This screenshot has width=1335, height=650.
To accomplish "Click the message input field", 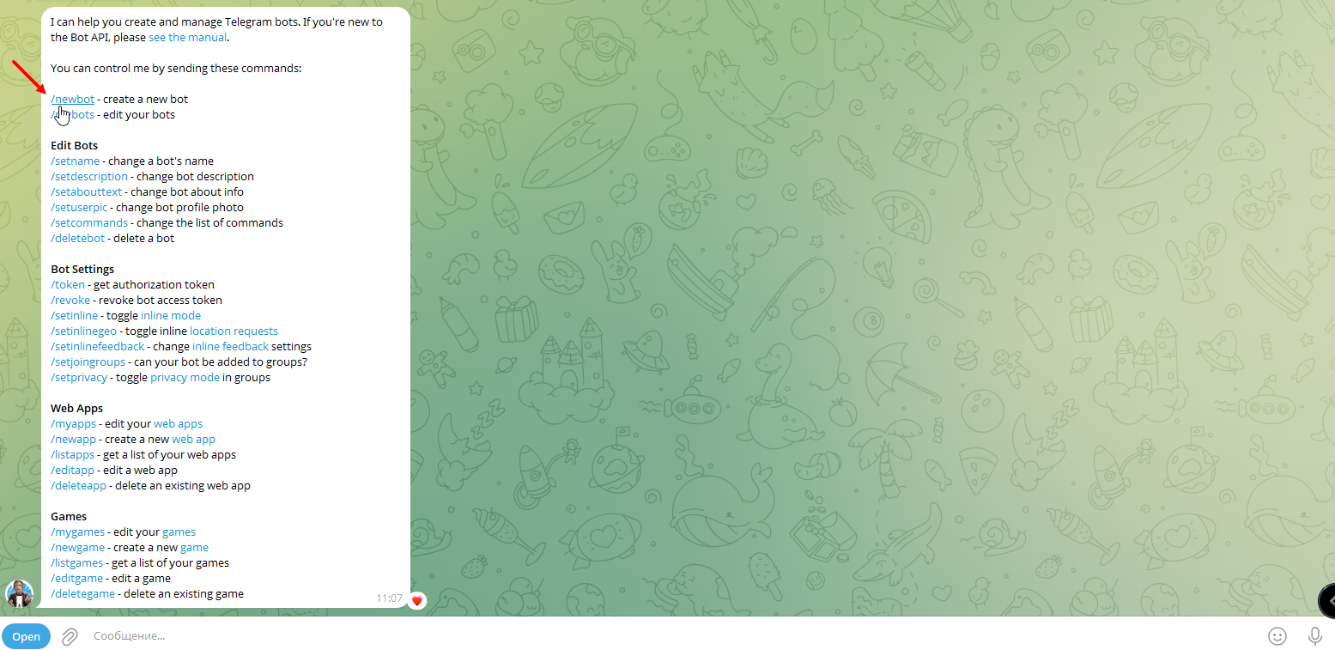I will pos(601,636).
